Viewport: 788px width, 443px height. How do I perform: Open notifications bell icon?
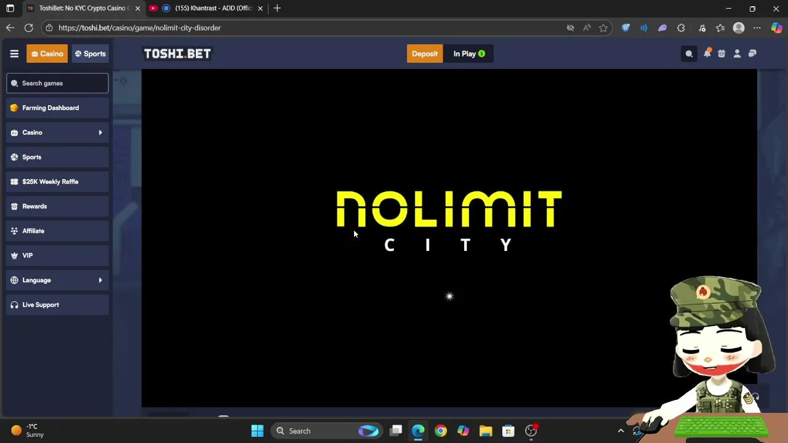707,54
